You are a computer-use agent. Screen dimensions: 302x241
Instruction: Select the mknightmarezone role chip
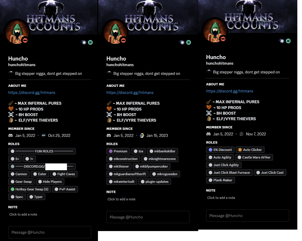[x=160, y=159]
